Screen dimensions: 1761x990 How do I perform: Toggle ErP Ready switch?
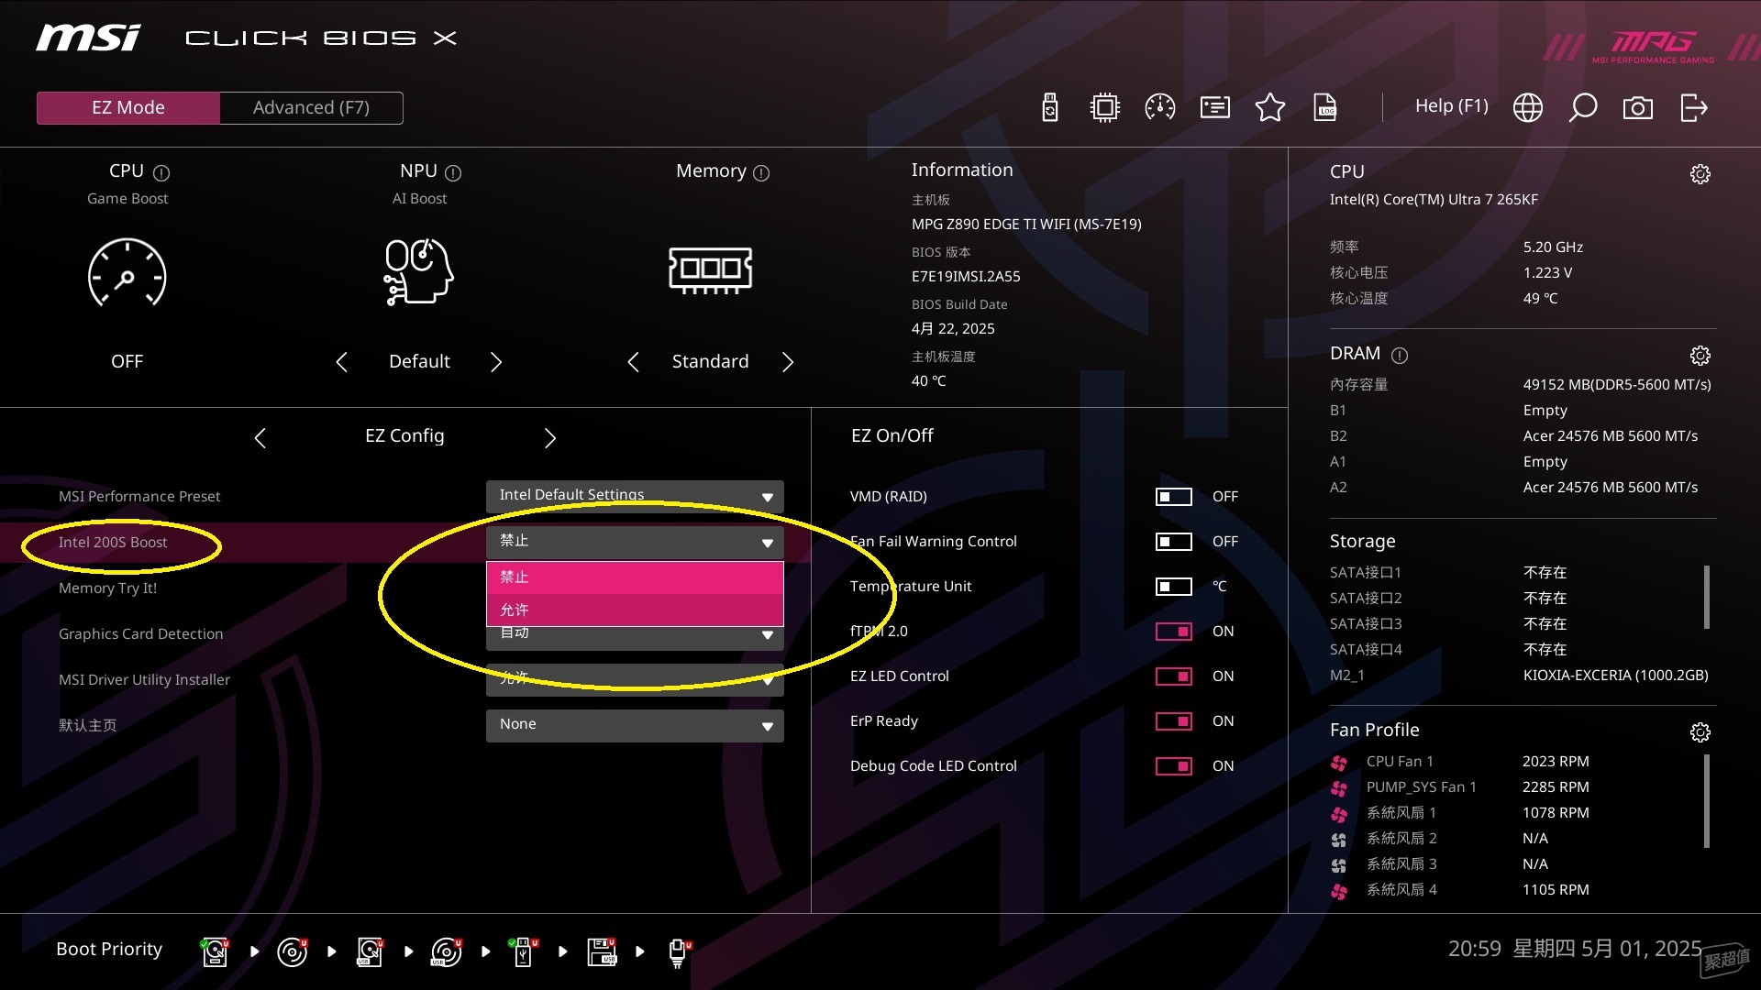[1173, 721]
